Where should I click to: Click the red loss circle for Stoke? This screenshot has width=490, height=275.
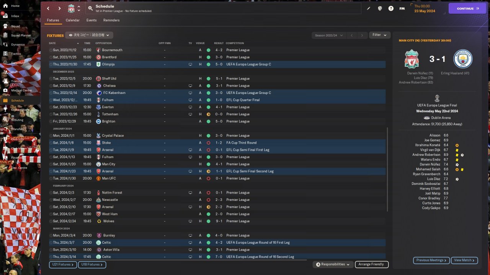click(x=209, y=143)
